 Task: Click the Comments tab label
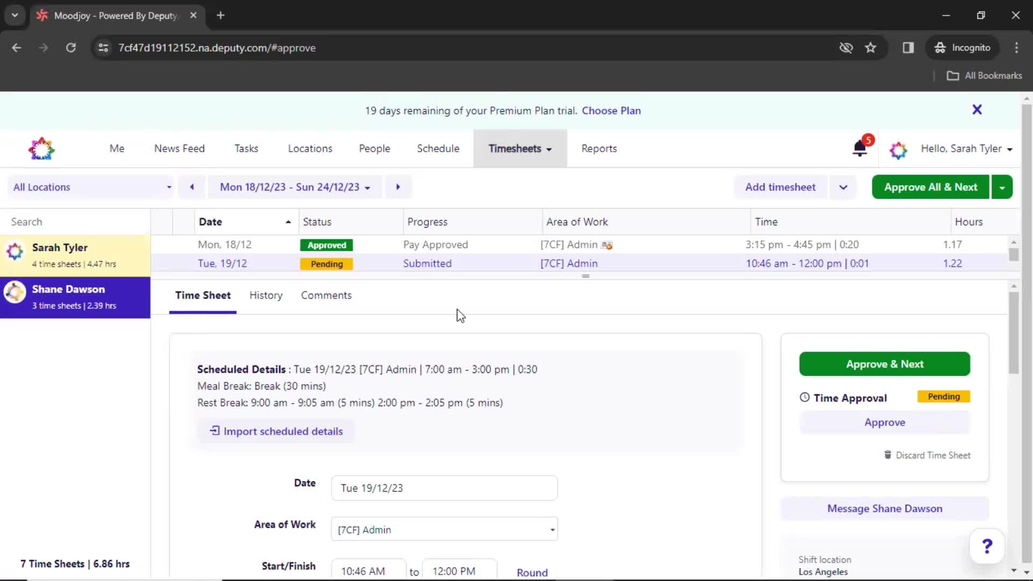click(x=326, y=294)
